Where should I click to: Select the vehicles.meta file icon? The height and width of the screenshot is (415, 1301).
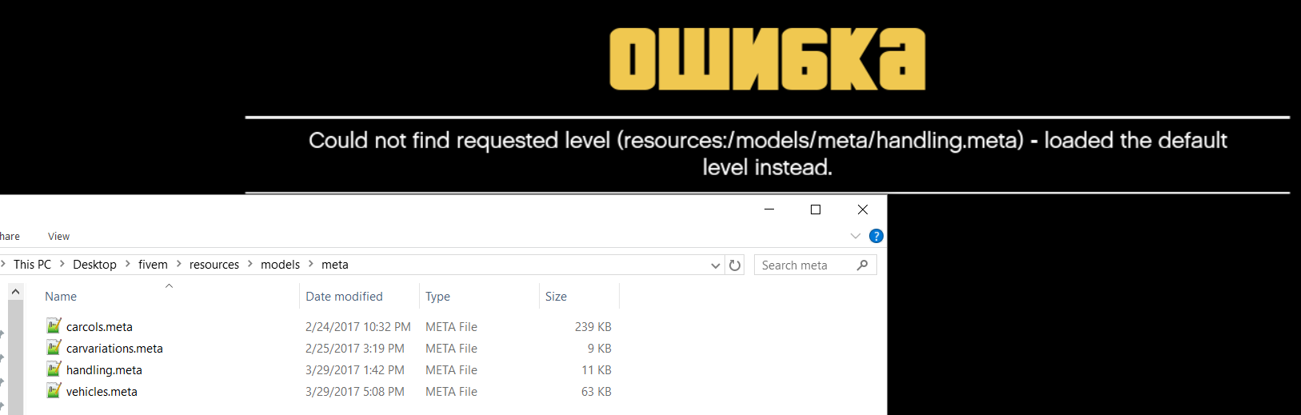pyautogui.click(x=54, y=390)
